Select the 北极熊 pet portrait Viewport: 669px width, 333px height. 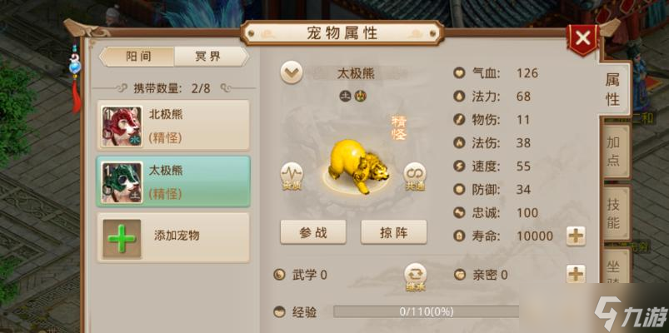122,127
